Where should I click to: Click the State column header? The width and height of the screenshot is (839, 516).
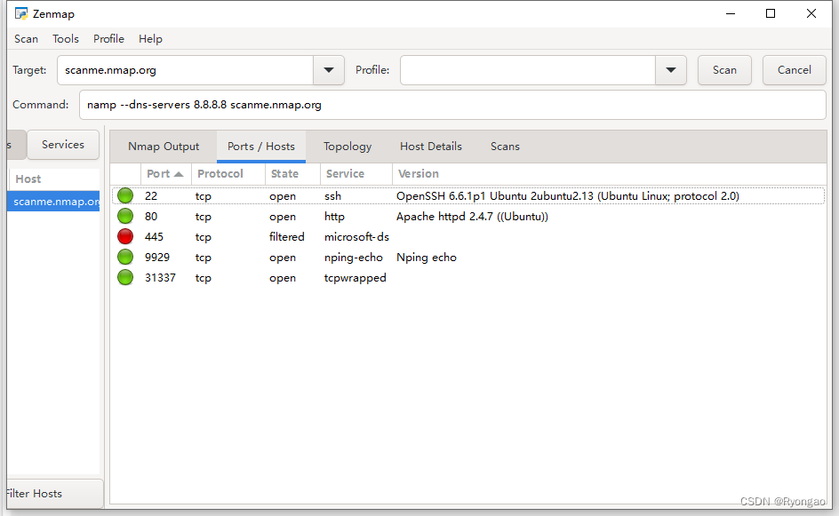[292, 174]
